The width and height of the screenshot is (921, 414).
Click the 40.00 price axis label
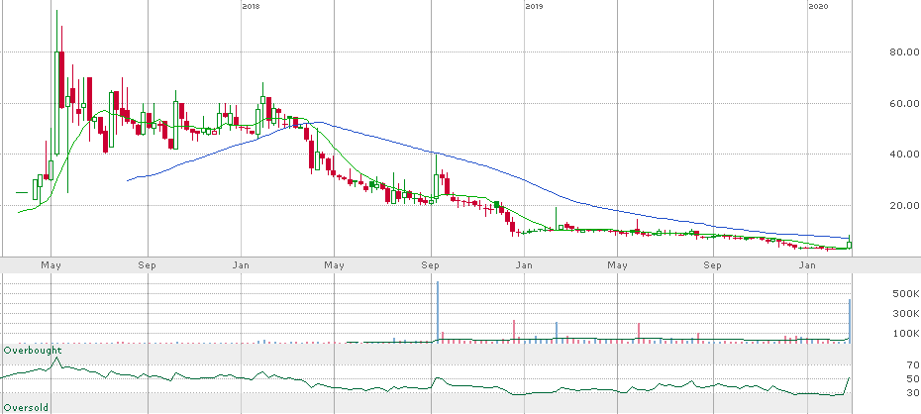[x=903, y=155]
